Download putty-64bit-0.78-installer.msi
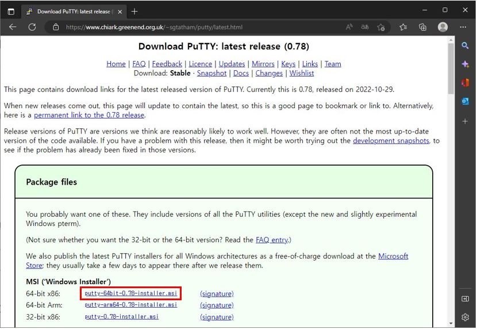 [131, 293]
